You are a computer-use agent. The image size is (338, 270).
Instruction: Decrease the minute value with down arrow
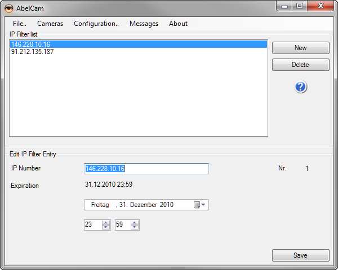pyautogui.click(x=135, y=227)
